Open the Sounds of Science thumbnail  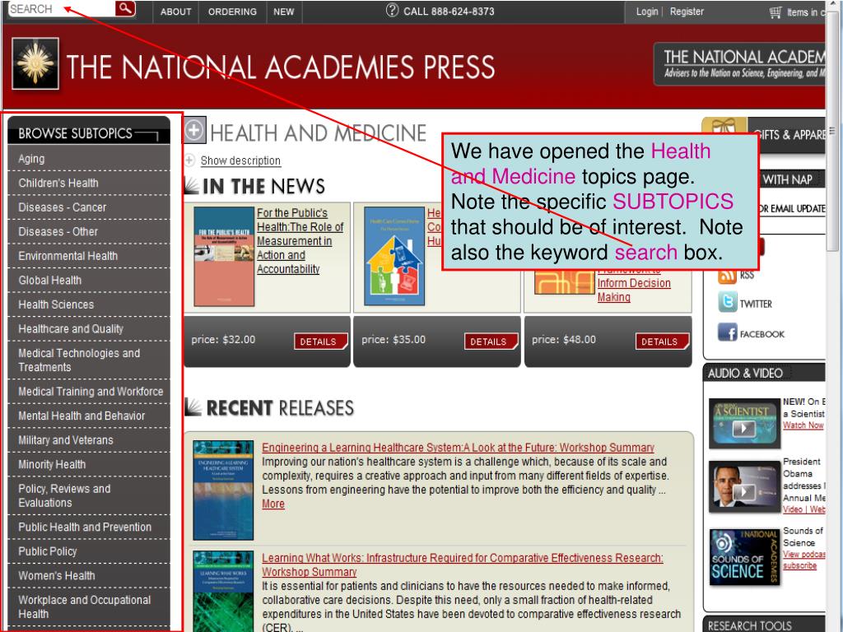tap(744, 557)
